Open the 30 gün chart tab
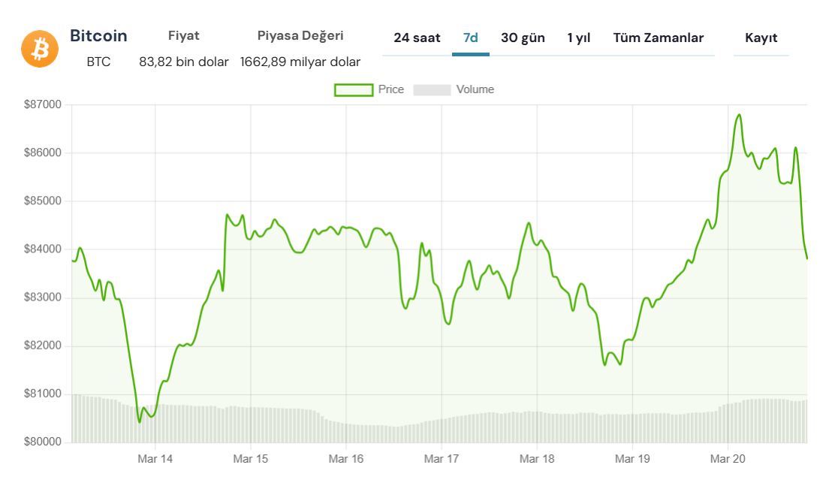The height and width of the screenshot is (489, 829). [x=523, y=38]
